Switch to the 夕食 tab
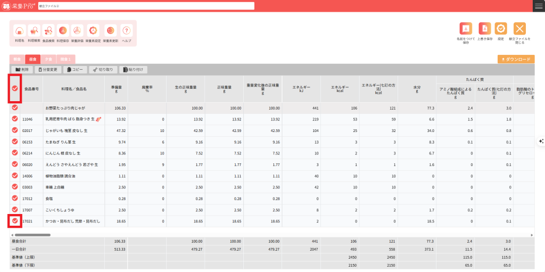Viewport: 545px width, 272px height. tap(48, 60)
